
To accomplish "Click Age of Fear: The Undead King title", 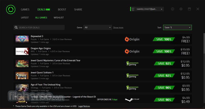I will pyautogui.click(x=46, y=85).
